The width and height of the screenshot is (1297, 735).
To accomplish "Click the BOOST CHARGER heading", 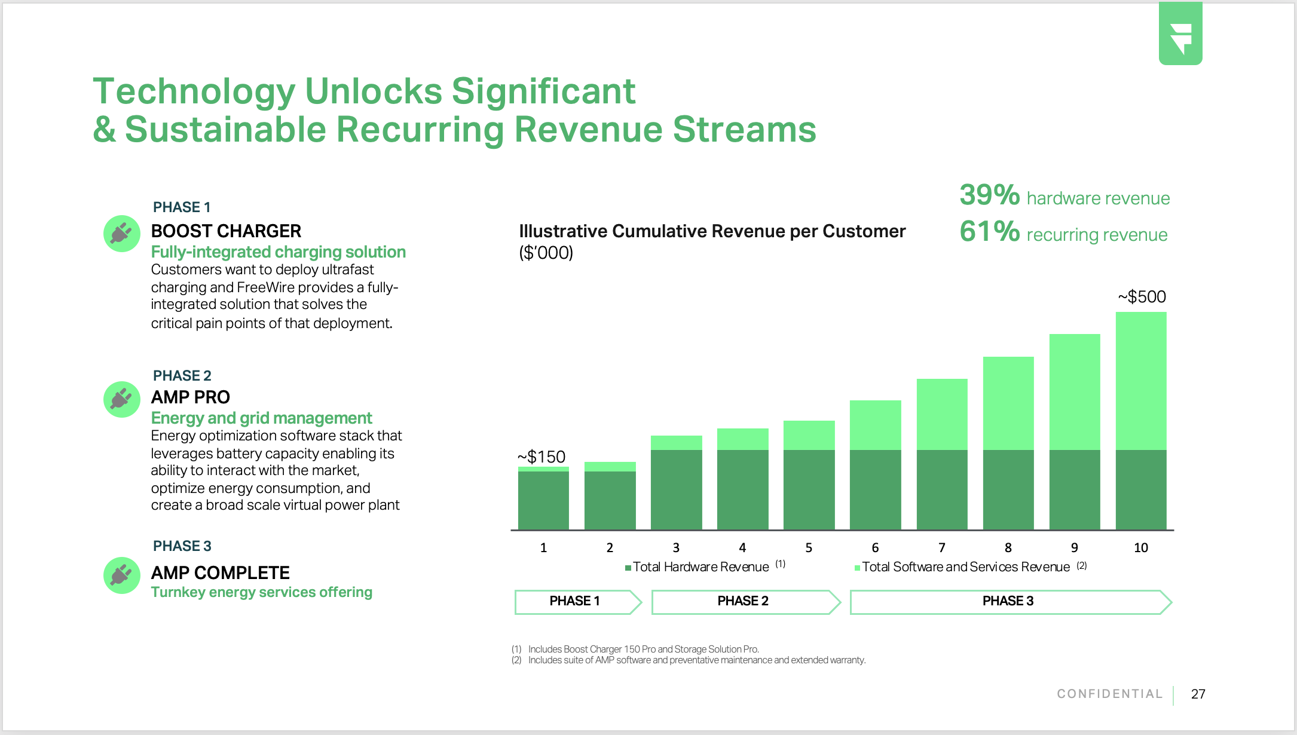I will pyautogui.click(x=226, y=231).
